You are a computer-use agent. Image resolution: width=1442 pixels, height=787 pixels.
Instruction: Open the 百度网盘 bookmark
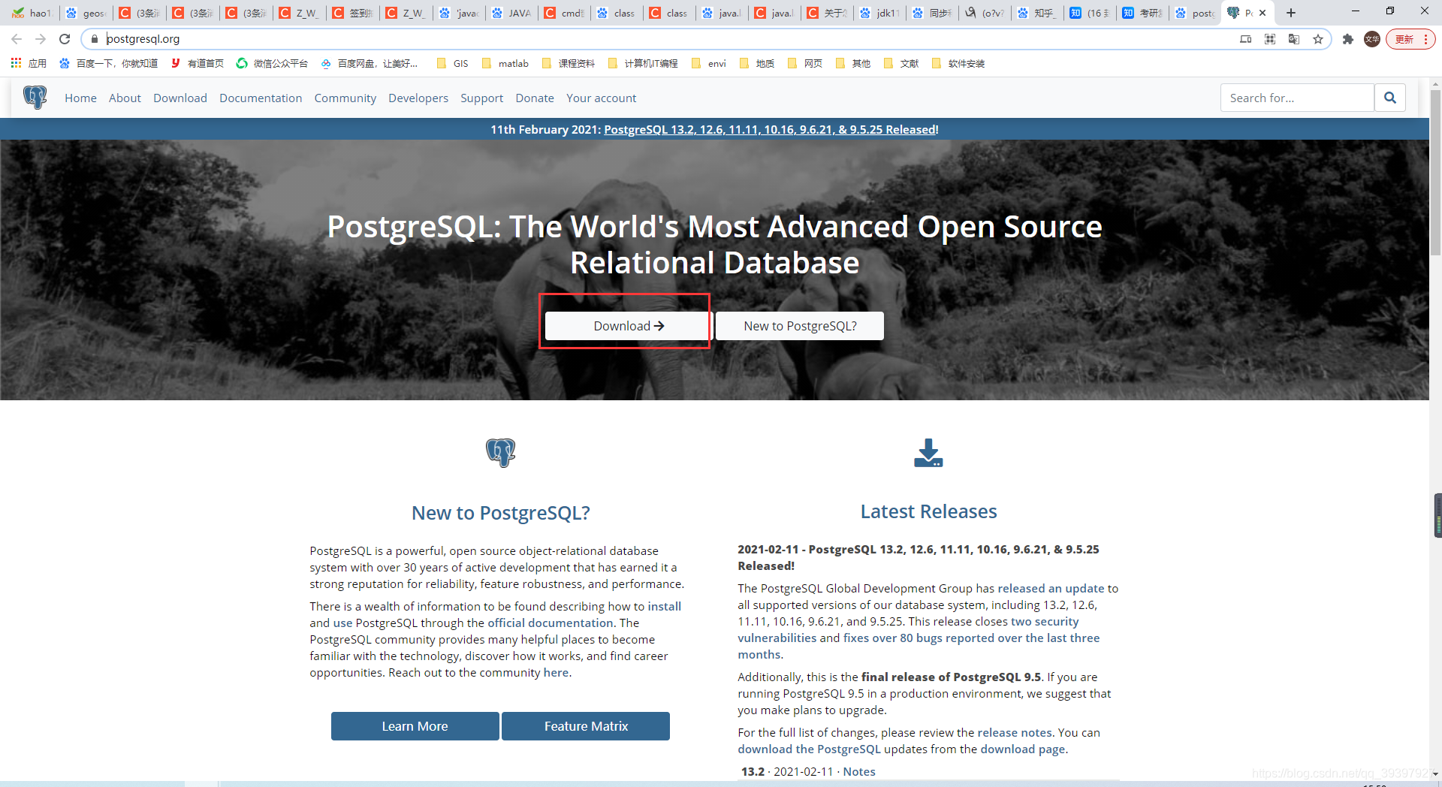pyautogui.click(x=369, y=64)
